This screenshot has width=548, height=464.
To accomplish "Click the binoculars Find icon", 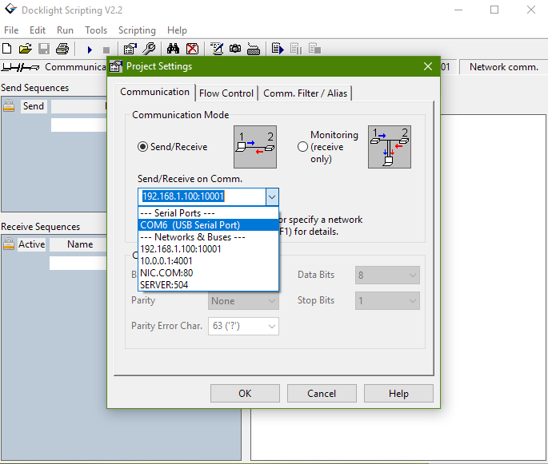I will [x=173, y=49].
